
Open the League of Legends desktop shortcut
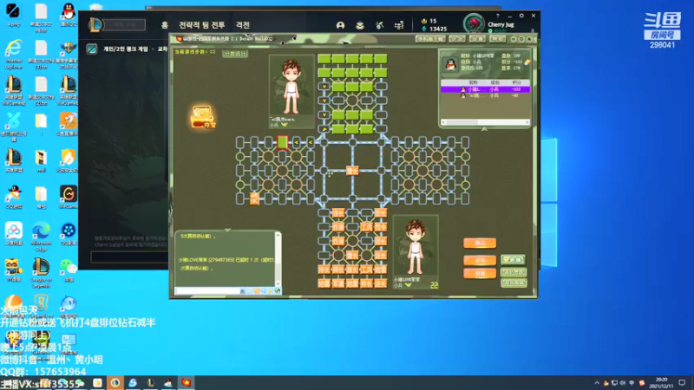pos(41,272)
